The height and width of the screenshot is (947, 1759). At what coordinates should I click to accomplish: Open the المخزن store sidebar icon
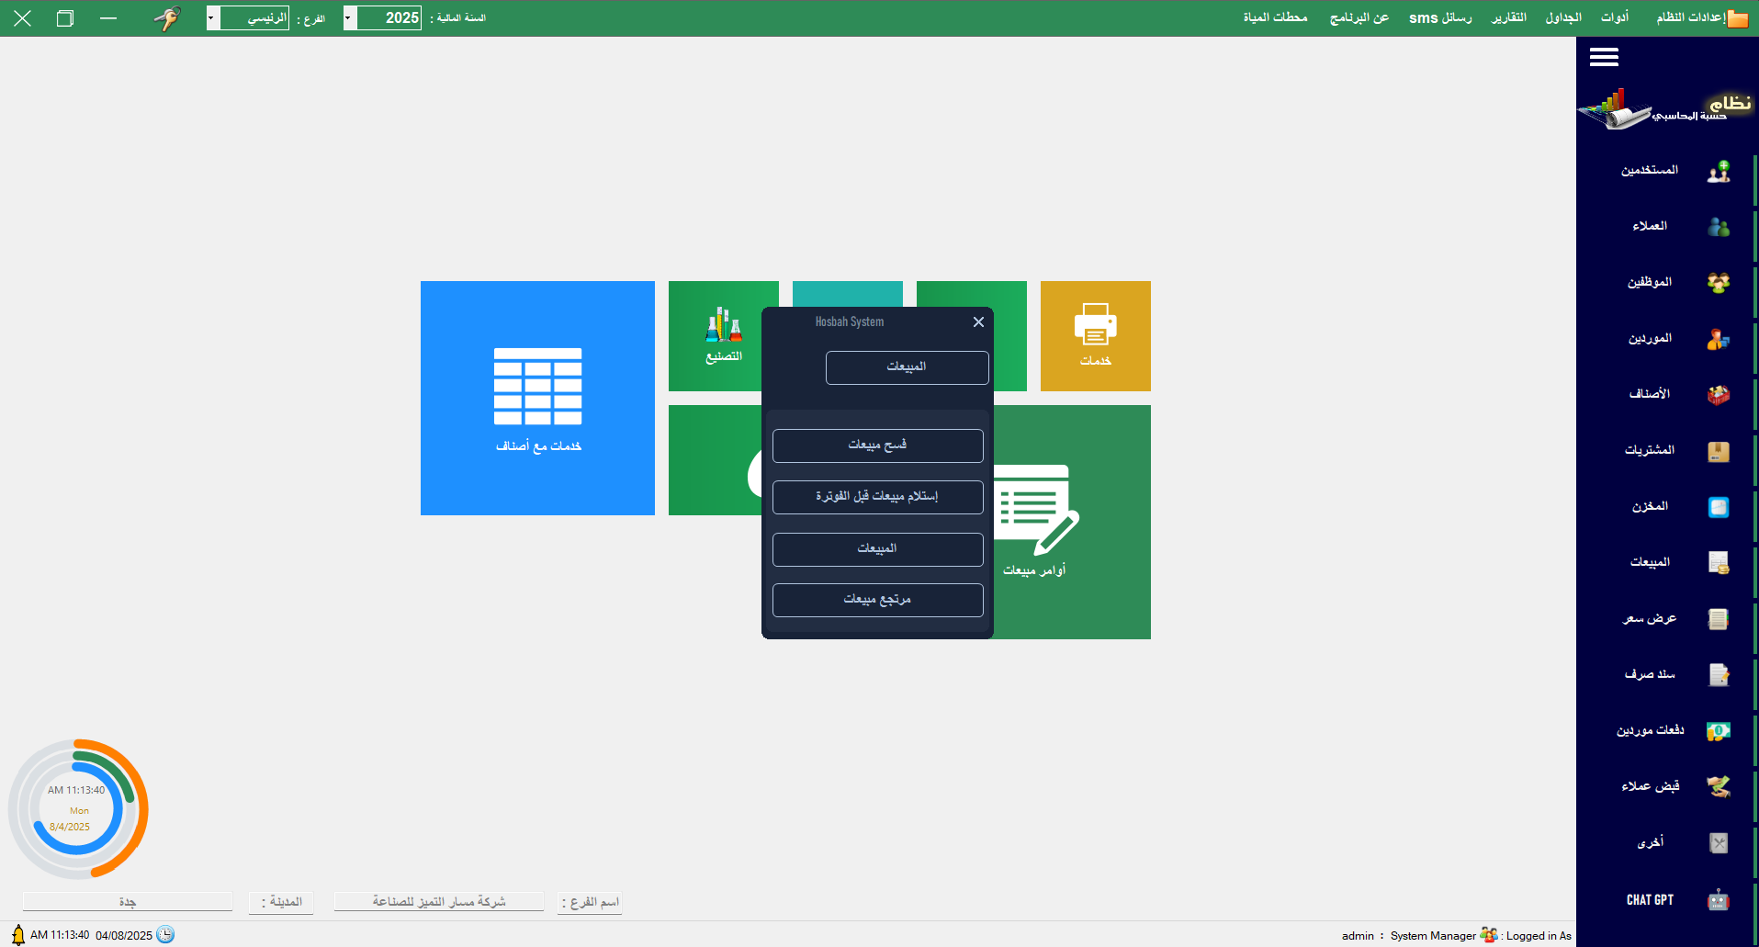tap(1718, 507)
